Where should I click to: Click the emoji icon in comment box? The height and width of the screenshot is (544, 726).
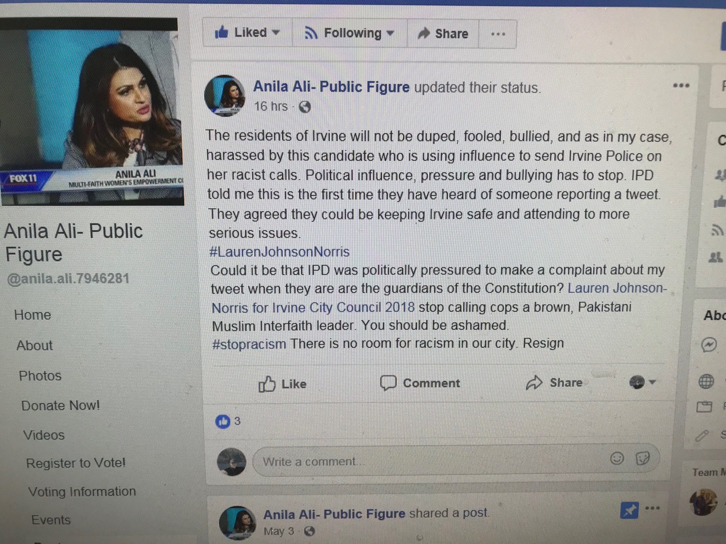(x=617, y=458)
